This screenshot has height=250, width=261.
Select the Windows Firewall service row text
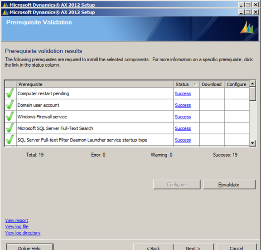point(42,117)
